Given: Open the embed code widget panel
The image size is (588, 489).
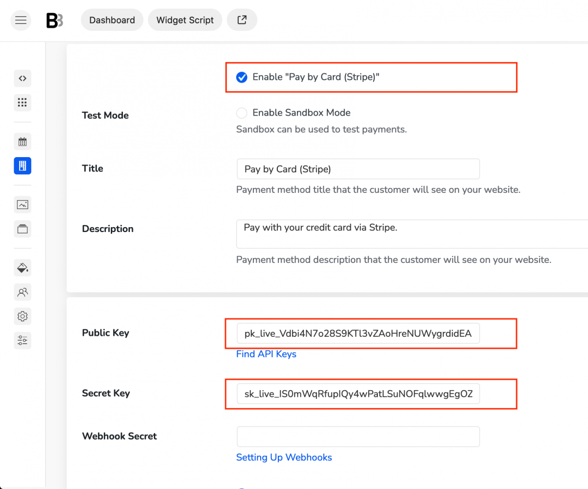Looking at the screenshot, I should pyautogui.click(x=23, y=78).
